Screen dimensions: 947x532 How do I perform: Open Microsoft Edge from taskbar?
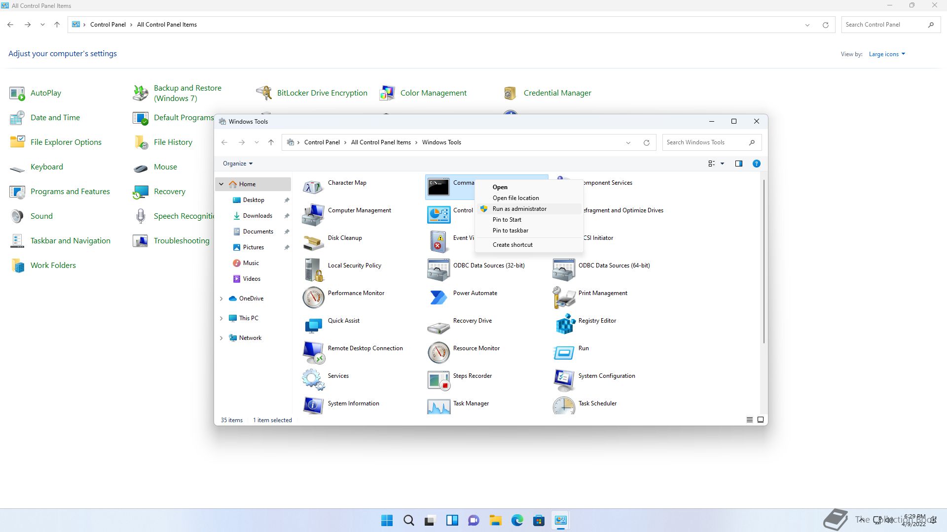517,520
